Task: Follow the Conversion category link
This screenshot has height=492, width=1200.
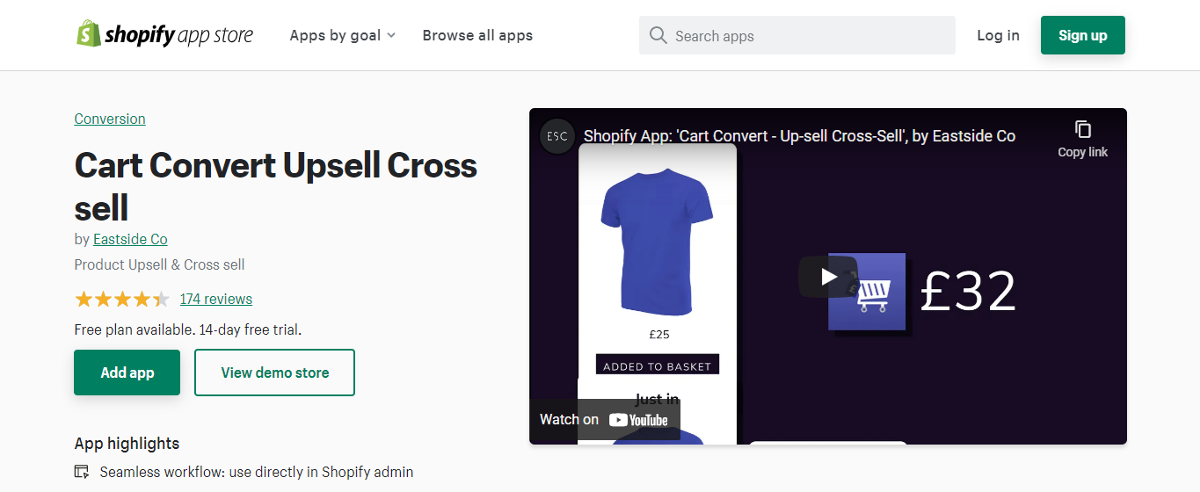Action: click(x=110, y=119)
